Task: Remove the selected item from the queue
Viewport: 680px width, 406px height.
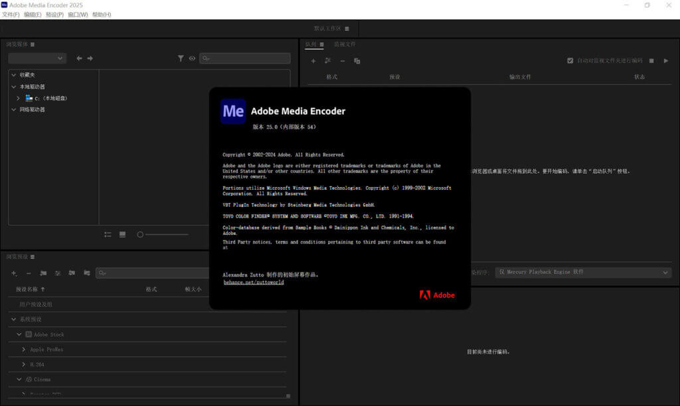Action: [x=342, y=60]
